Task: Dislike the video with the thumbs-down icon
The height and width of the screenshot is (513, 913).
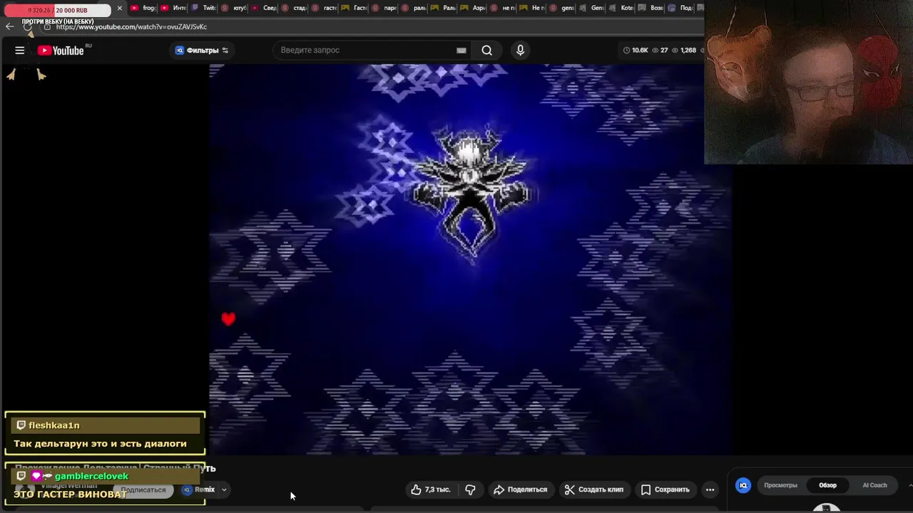Action: pyautogui.click(x=470, y=489)
